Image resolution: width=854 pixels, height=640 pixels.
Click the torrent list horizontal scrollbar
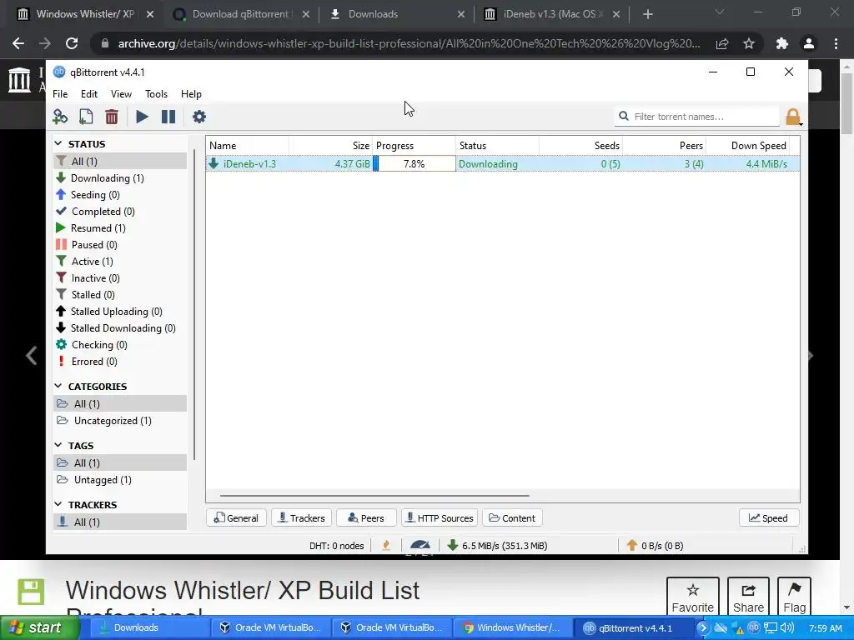click(374, 496)
